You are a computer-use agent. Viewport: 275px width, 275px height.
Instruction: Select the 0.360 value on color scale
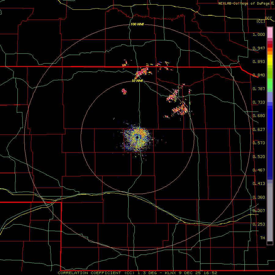tap(259, 197)
